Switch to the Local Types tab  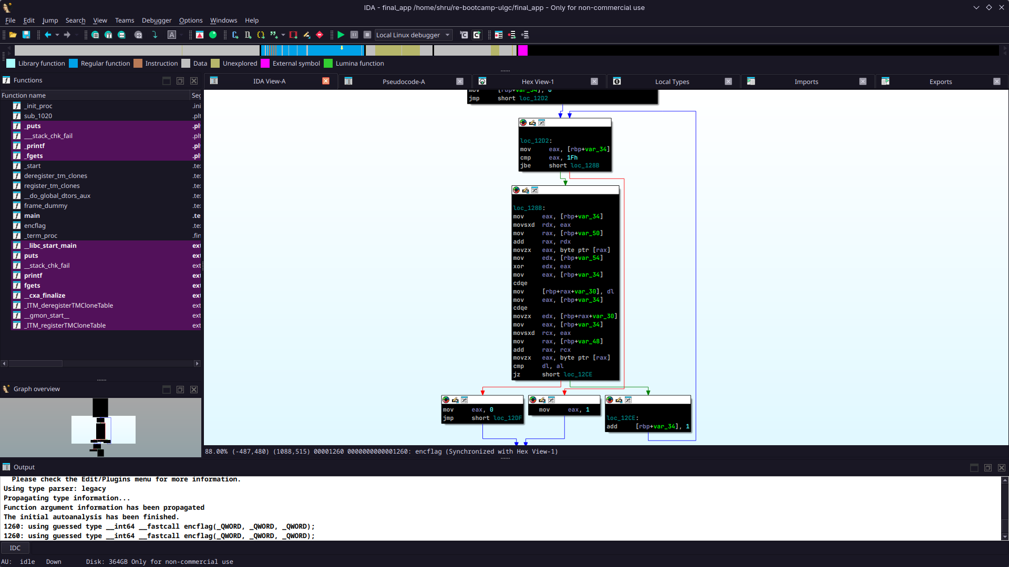pyautogui.click(x=672, y=81)
